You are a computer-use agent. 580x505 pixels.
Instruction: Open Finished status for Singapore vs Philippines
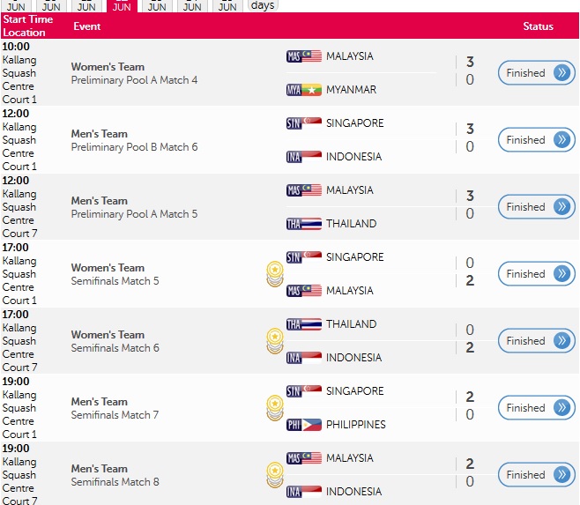point(536,408)
